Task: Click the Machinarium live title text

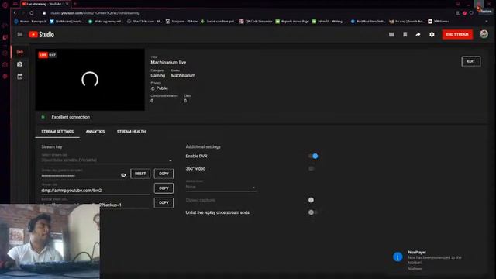Action: (168, 63)
